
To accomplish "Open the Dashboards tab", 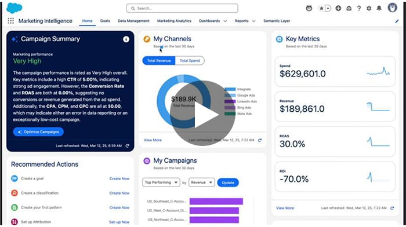I will [209, 21].
